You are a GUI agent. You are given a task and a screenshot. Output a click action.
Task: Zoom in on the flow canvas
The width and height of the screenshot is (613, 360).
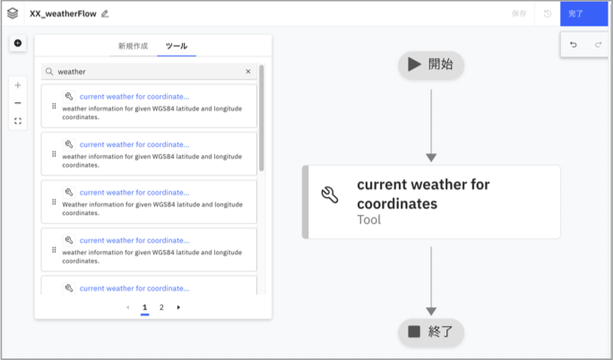(x=18, y=85)
